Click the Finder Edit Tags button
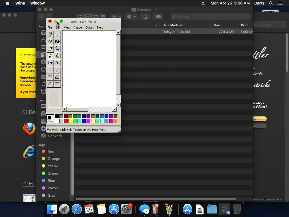This screenshot has height=217, width=289. (x=158, y=17)
